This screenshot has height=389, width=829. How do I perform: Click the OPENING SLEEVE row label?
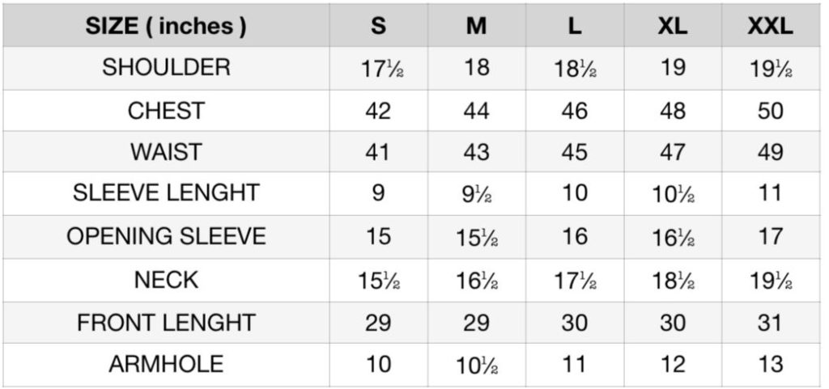point(166,236)
